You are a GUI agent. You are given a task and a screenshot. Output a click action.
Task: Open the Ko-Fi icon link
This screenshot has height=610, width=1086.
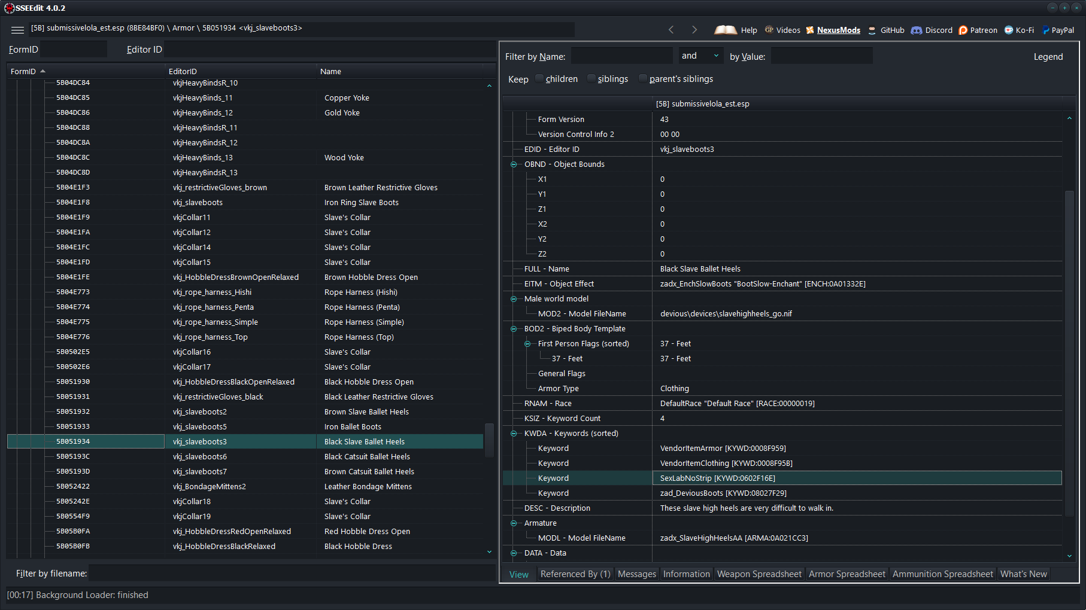click(1009, 30)
